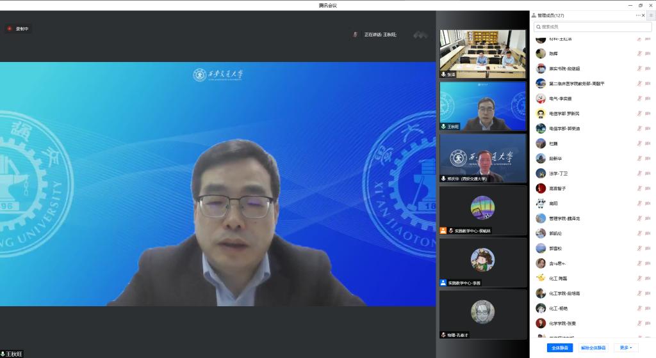Expand the 更多 dropdown
656x358 pixels.
pyautogui.click(x=625, y=348)
